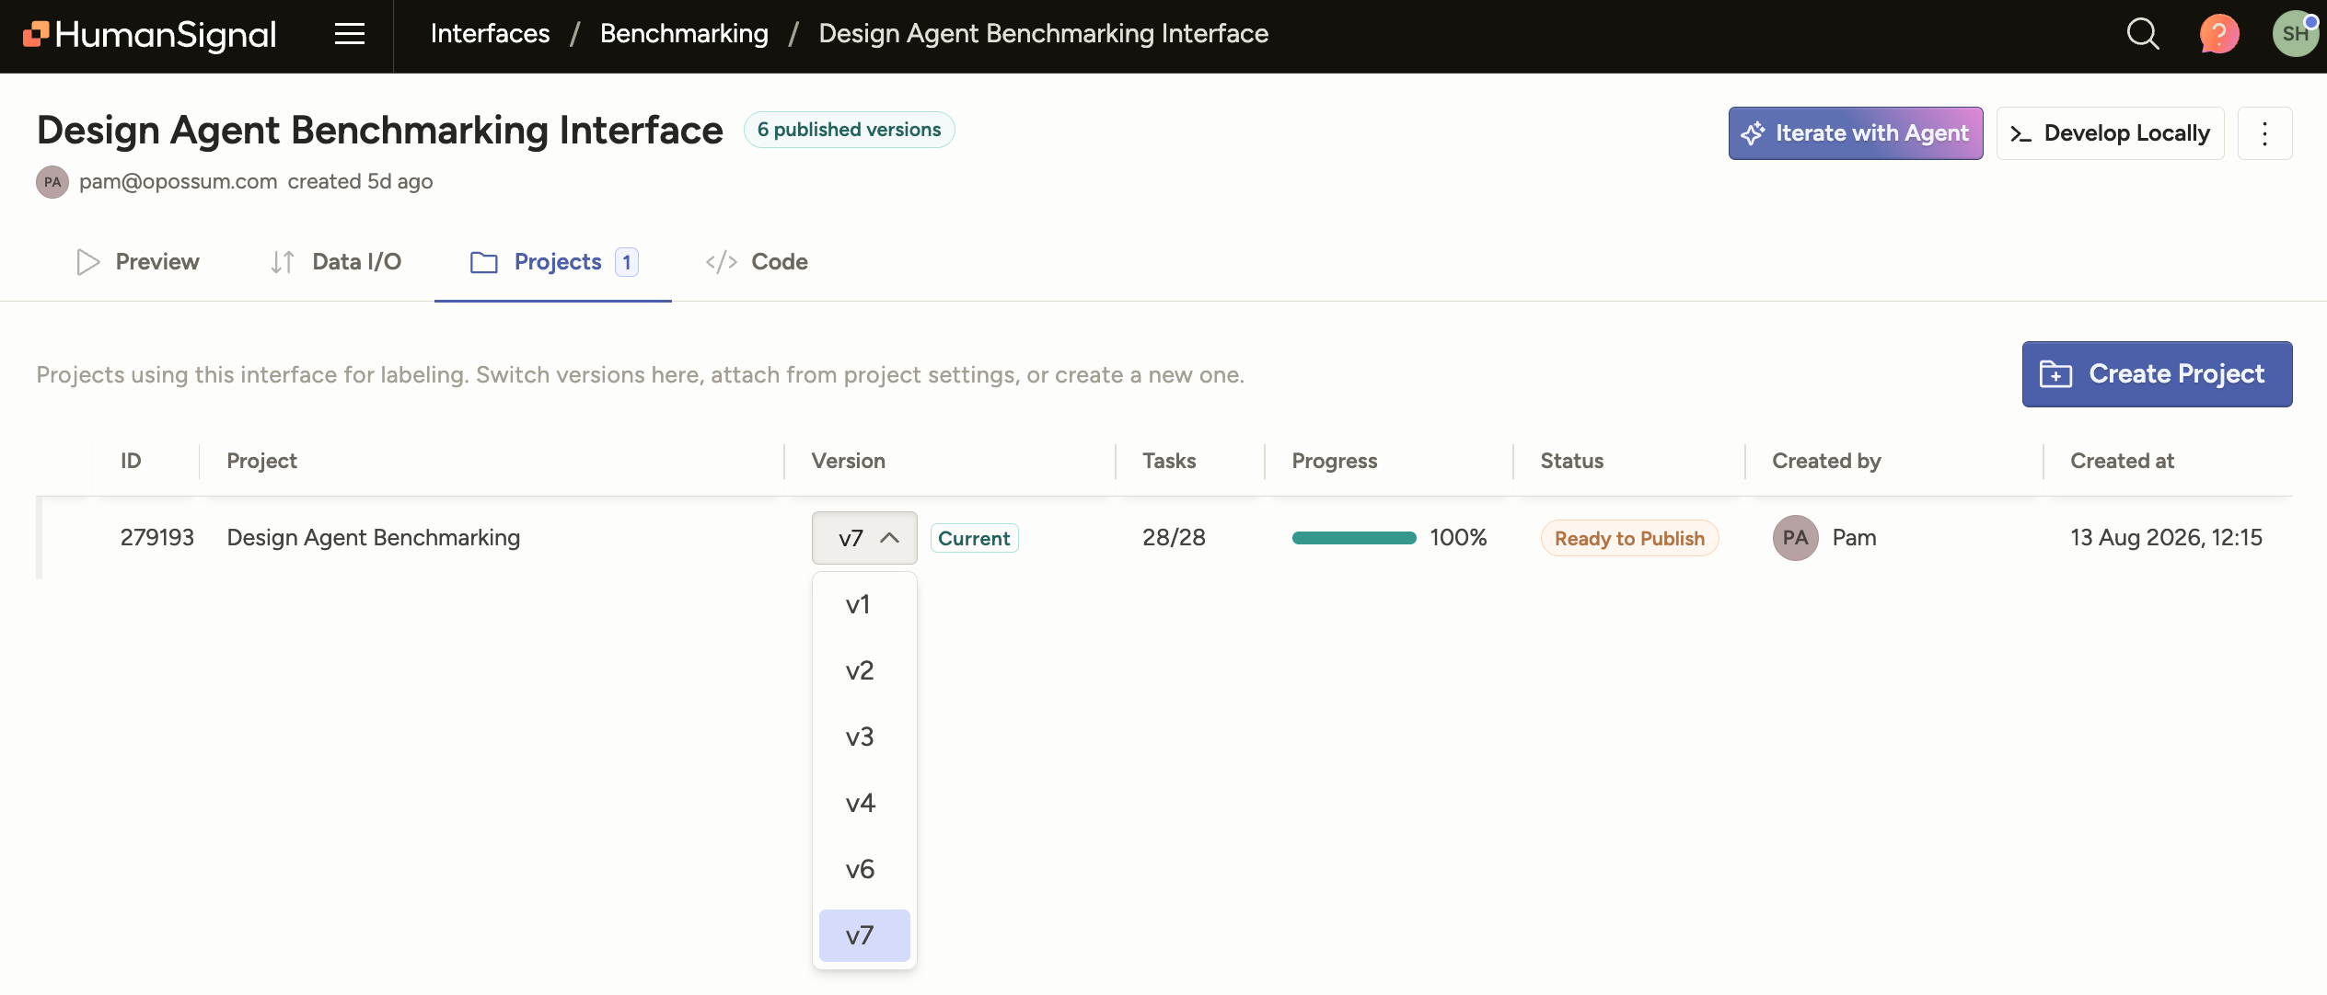This screenshot has height=995, width=2327.
Task: Click the 28/28 tasks cell
Action: 1174,538
